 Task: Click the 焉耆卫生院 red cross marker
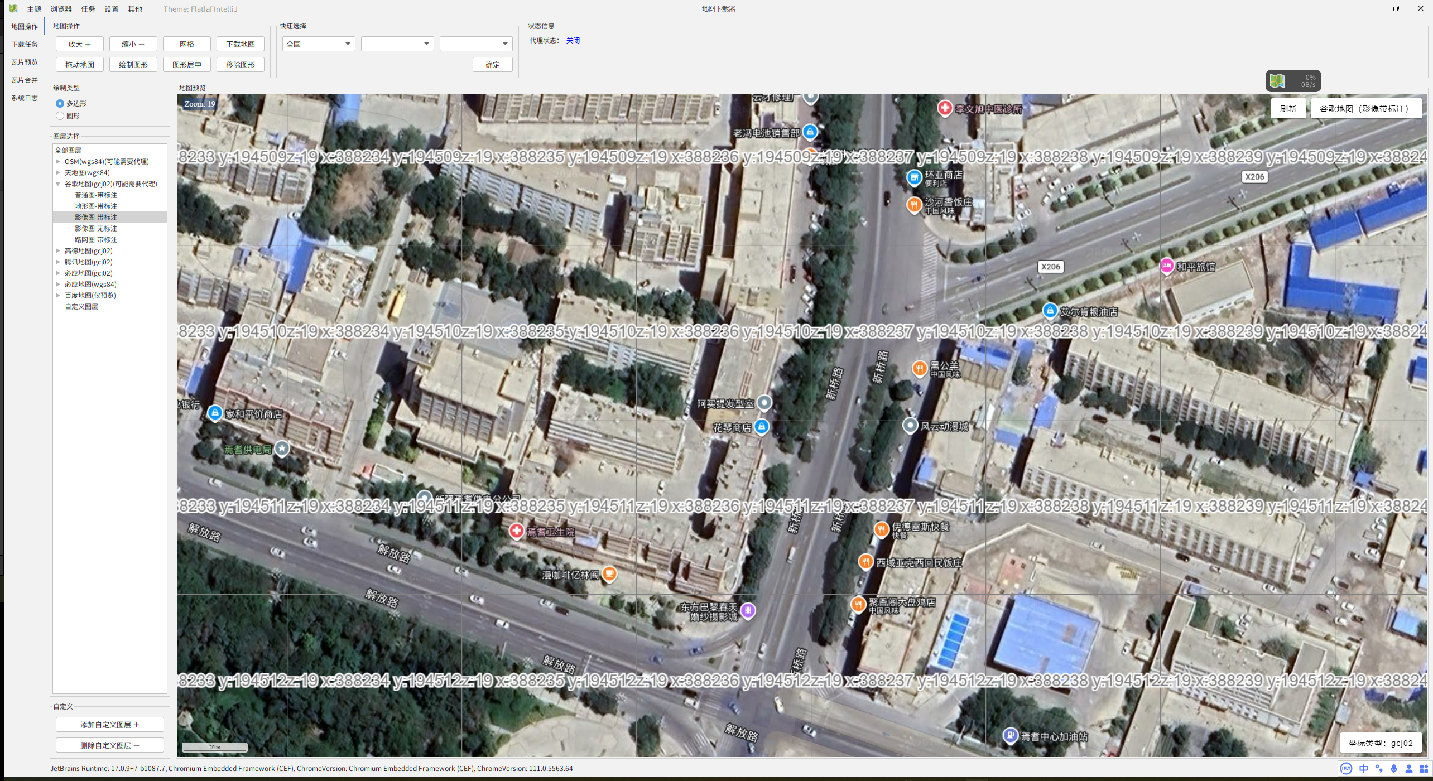[x=517, y=531]
